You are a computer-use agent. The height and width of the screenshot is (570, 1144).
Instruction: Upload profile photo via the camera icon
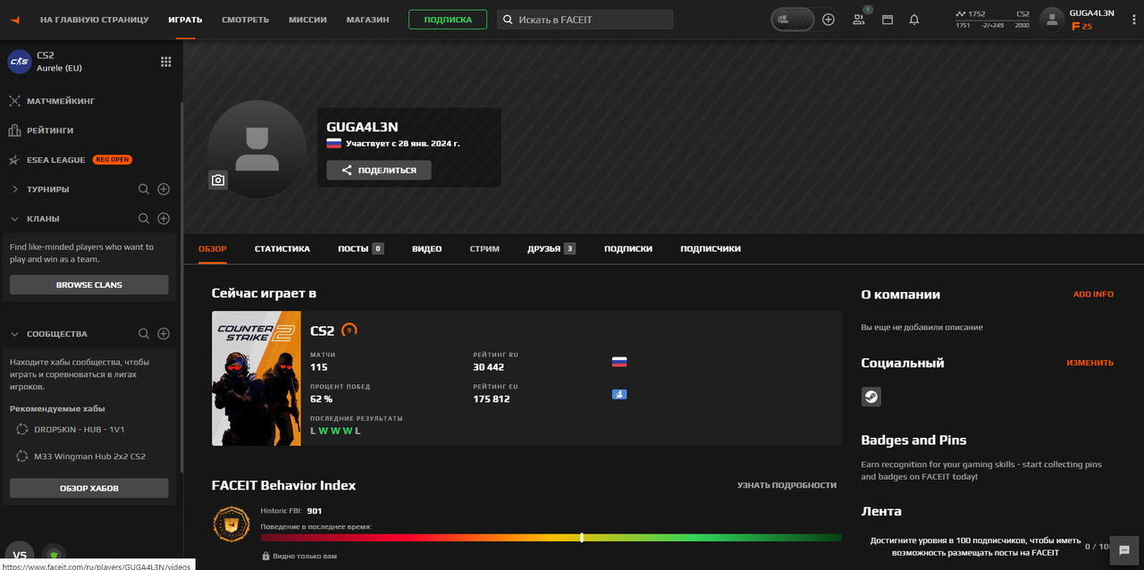click(218, 180)
